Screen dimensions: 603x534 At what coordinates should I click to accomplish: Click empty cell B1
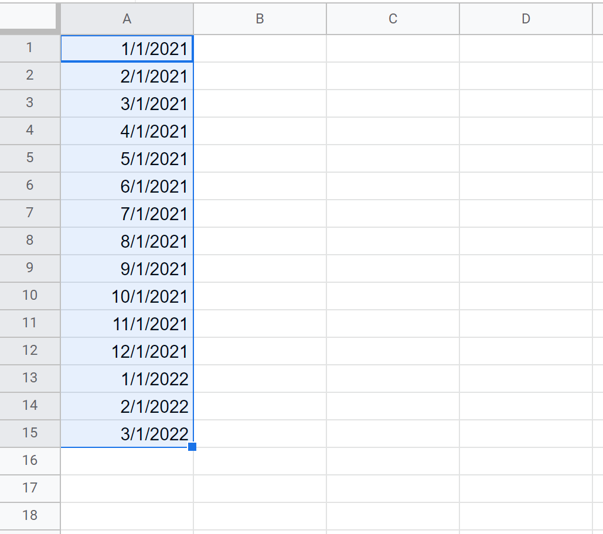(260, 49)
